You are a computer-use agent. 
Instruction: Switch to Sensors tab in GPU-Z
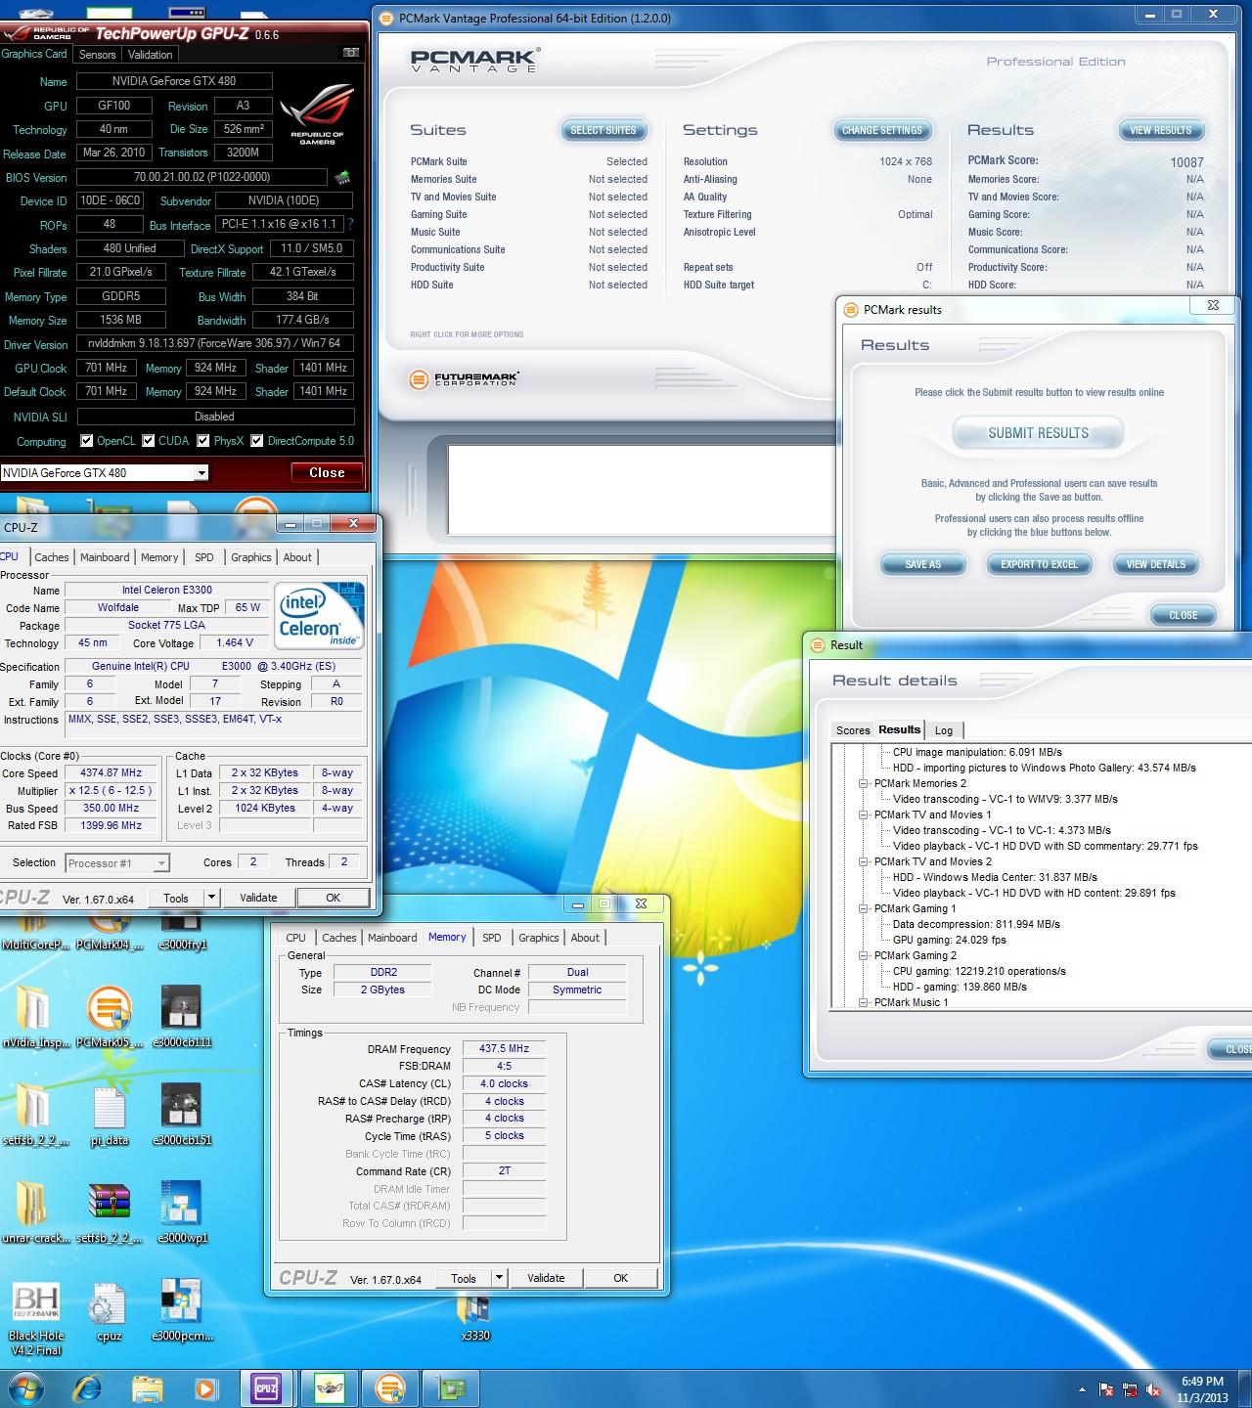tap(97, 55)
